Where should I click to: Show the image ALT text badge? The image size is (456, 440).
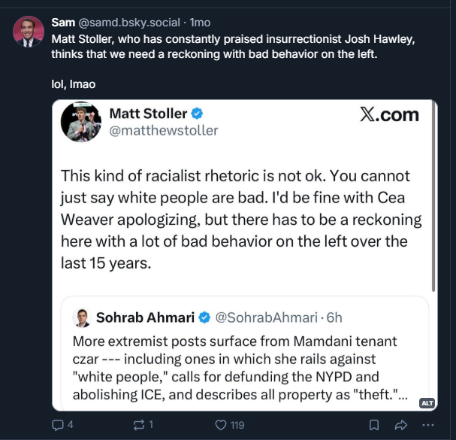[x=427, y=403]
